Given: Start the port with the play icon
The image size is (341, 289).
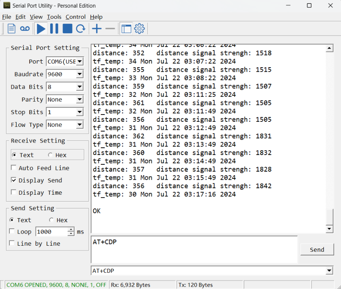Looking at the screenshot, I should [41, 29].
